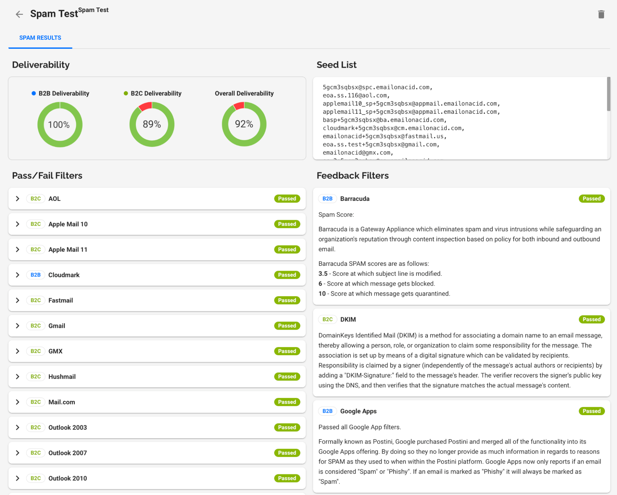The image size is (617, 495).
Task: Expand the Outlook 2007 row
Action: [18, 453]
